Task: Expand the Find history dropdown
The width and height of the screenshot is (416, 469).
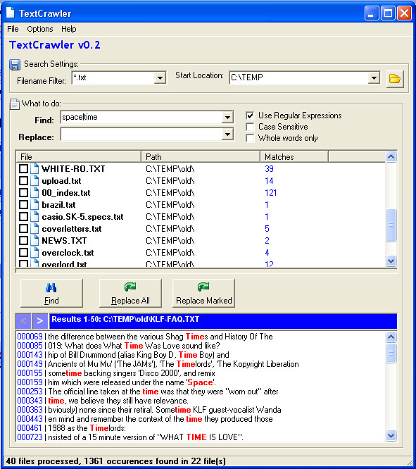Action: tap(227, 117)
